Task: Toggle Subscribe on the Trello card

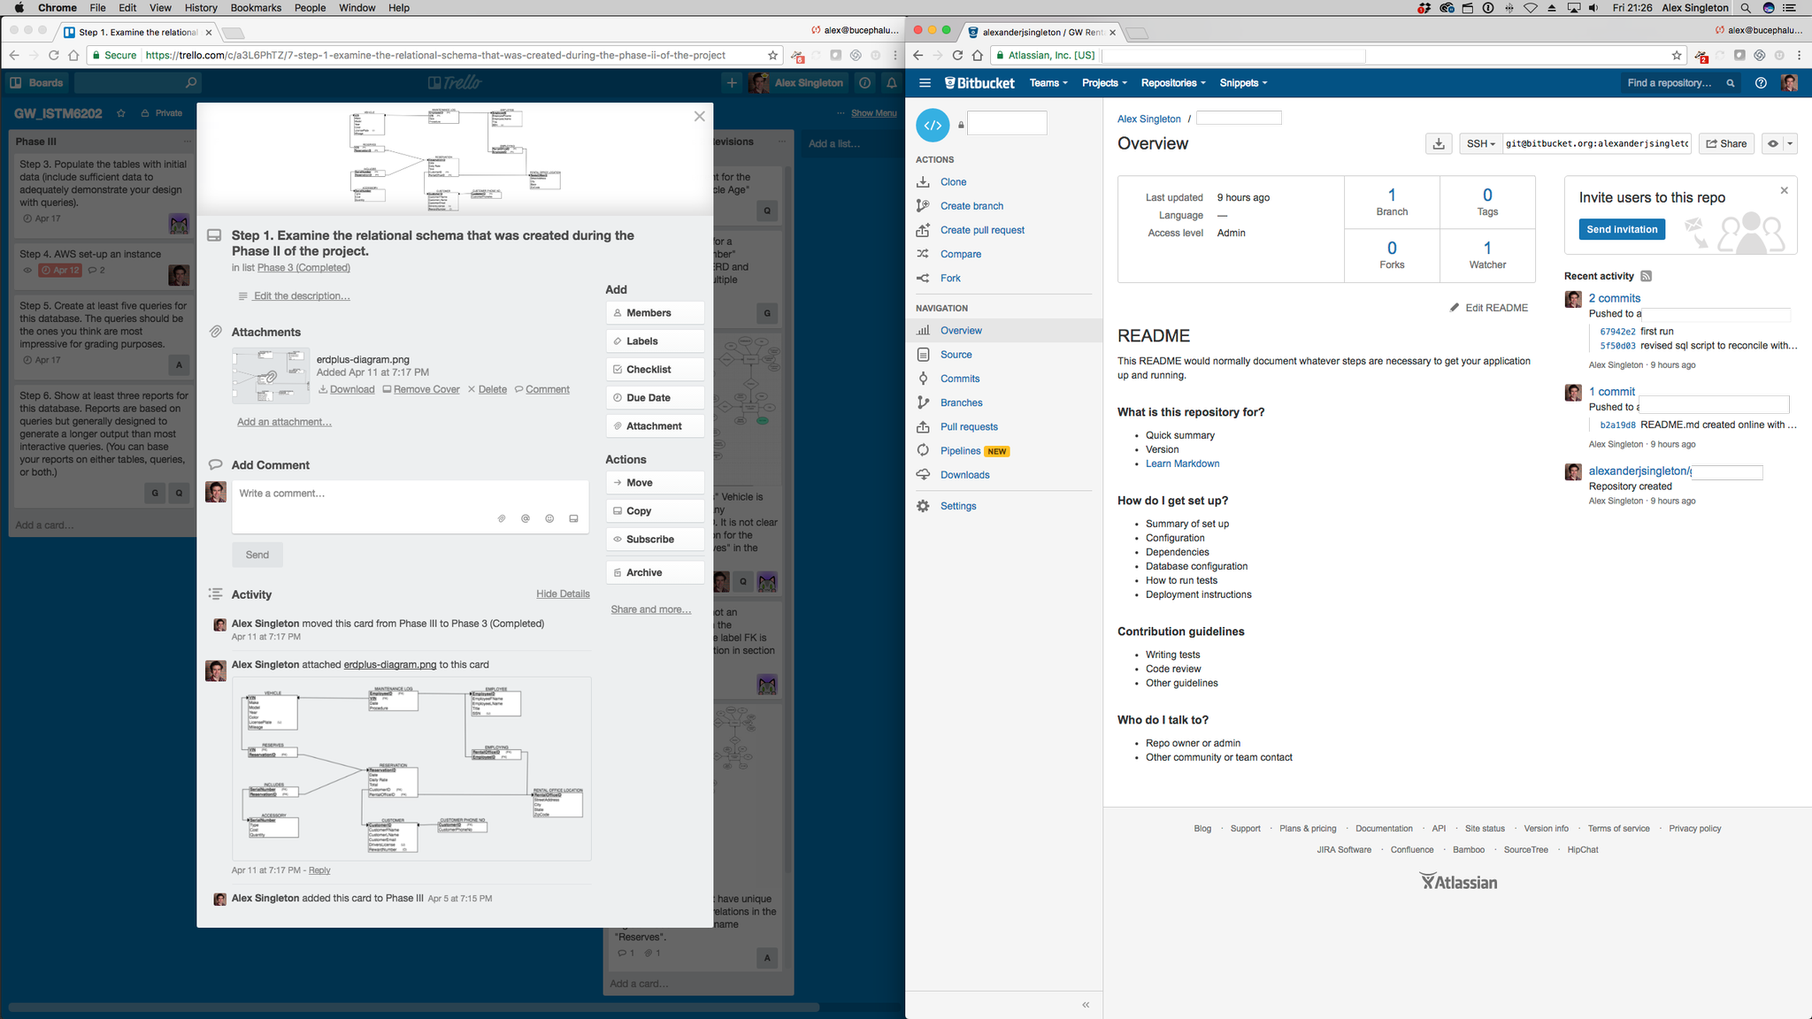Action: click(655, 540)
